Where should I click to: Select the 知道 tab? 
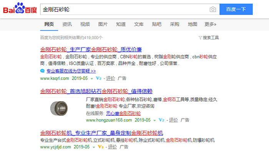coord(121,24)
